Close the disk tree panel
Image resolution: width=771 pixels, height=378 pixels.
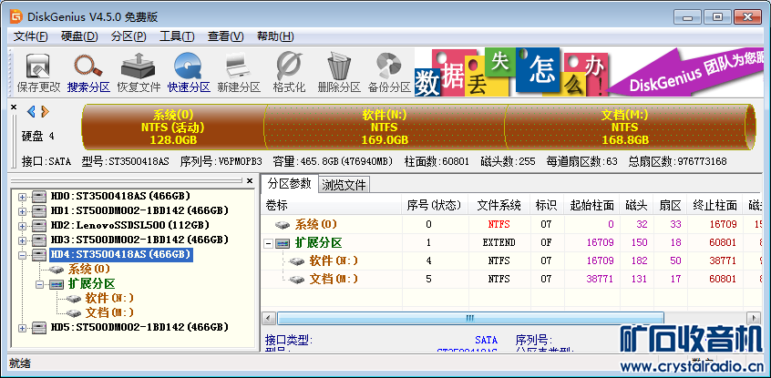point(250,180)
